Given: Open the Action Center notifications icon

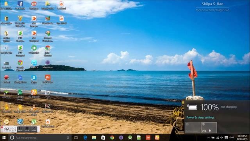Looking at the screenshot, I should click(226, 137).
